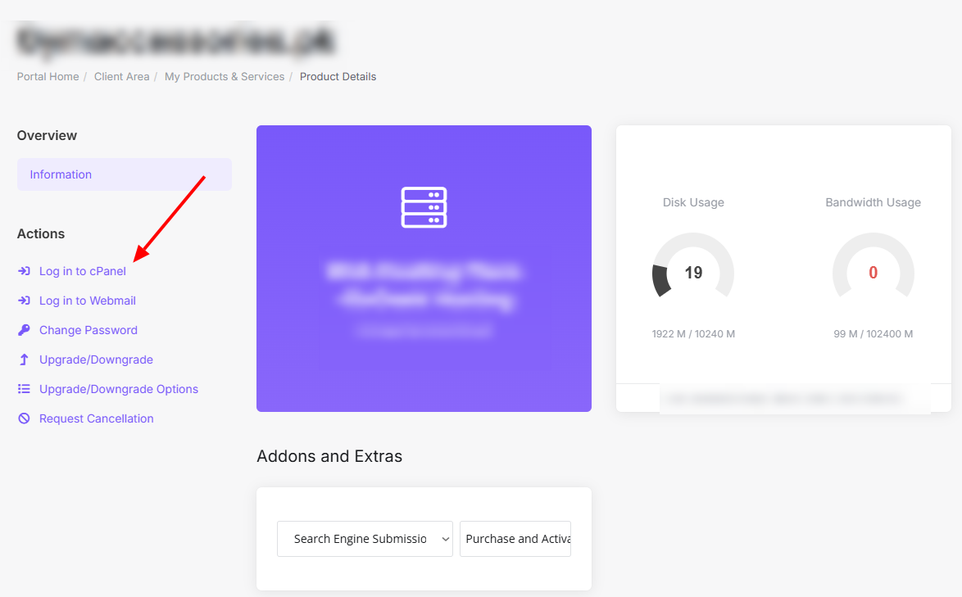Click the Change Password link text
Viewport: 962px width, 597px height.
click(x=88, y=330)
